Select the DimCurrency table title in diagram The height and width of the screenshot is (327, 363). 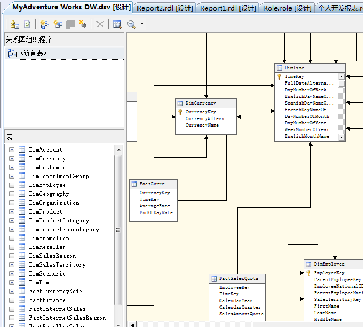click(x=201, y=103)
